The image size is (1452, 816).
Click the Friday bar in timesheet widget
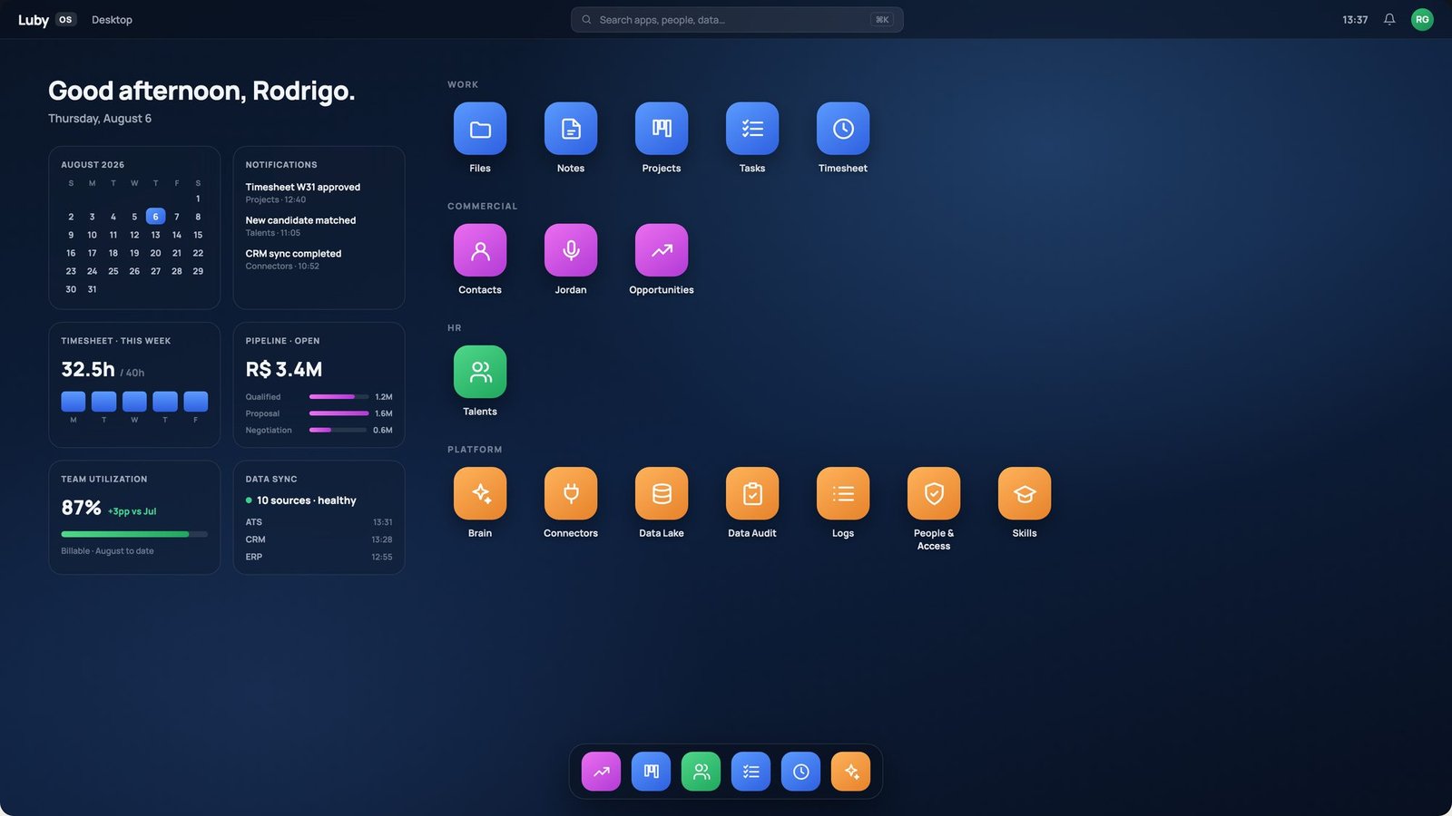(x=196, y=402)
